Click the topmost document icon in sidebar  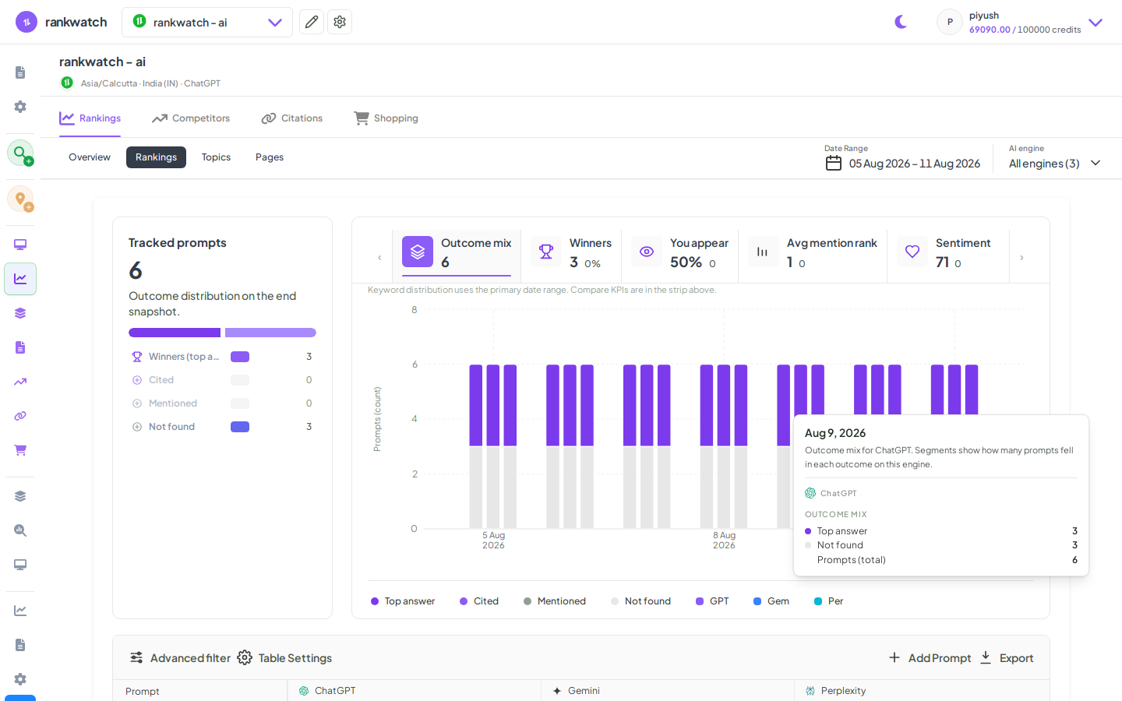20,72
